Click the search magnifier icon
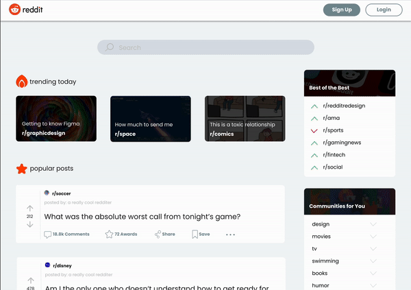 [110, 47]
